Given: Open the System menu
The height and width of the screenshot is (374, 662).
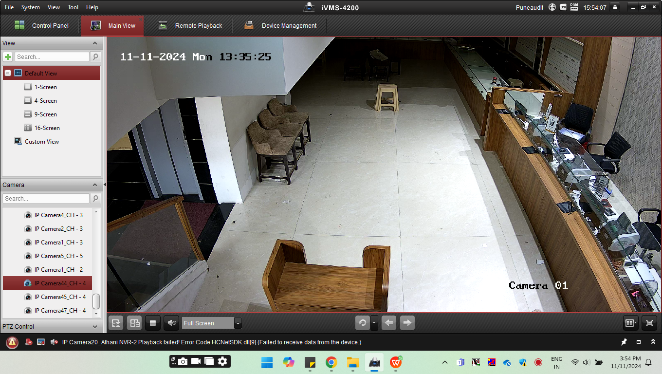Looking at the screenshot, I should (31, 7).
